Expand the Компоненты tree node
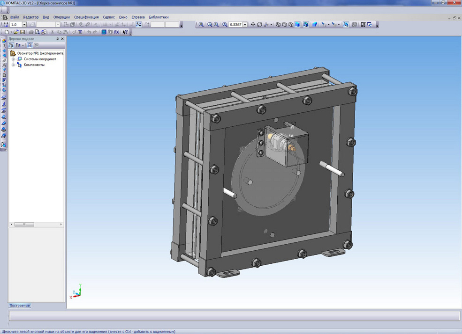Screen dimensions: 462x334 (x=13, y=65)
